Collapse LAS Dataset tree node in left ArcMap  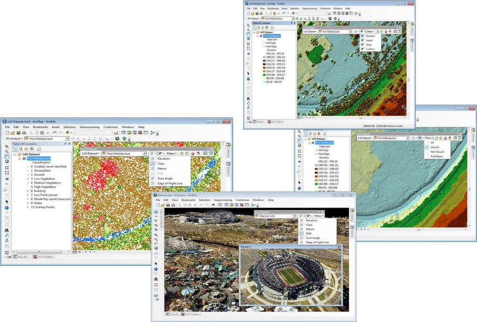click(x=15, y=154)
